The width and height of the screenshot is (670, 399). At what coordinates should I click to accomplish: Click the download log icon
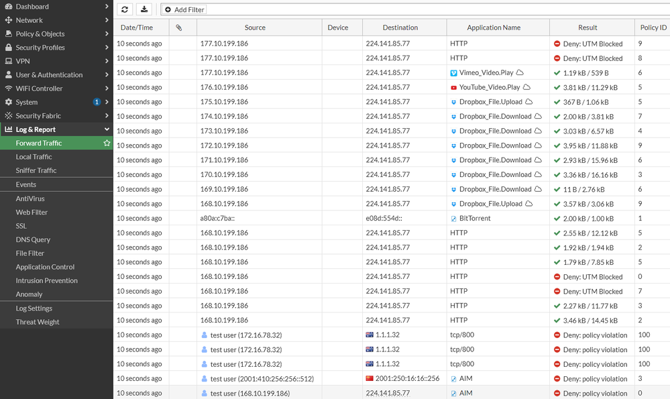click(144, 9)
